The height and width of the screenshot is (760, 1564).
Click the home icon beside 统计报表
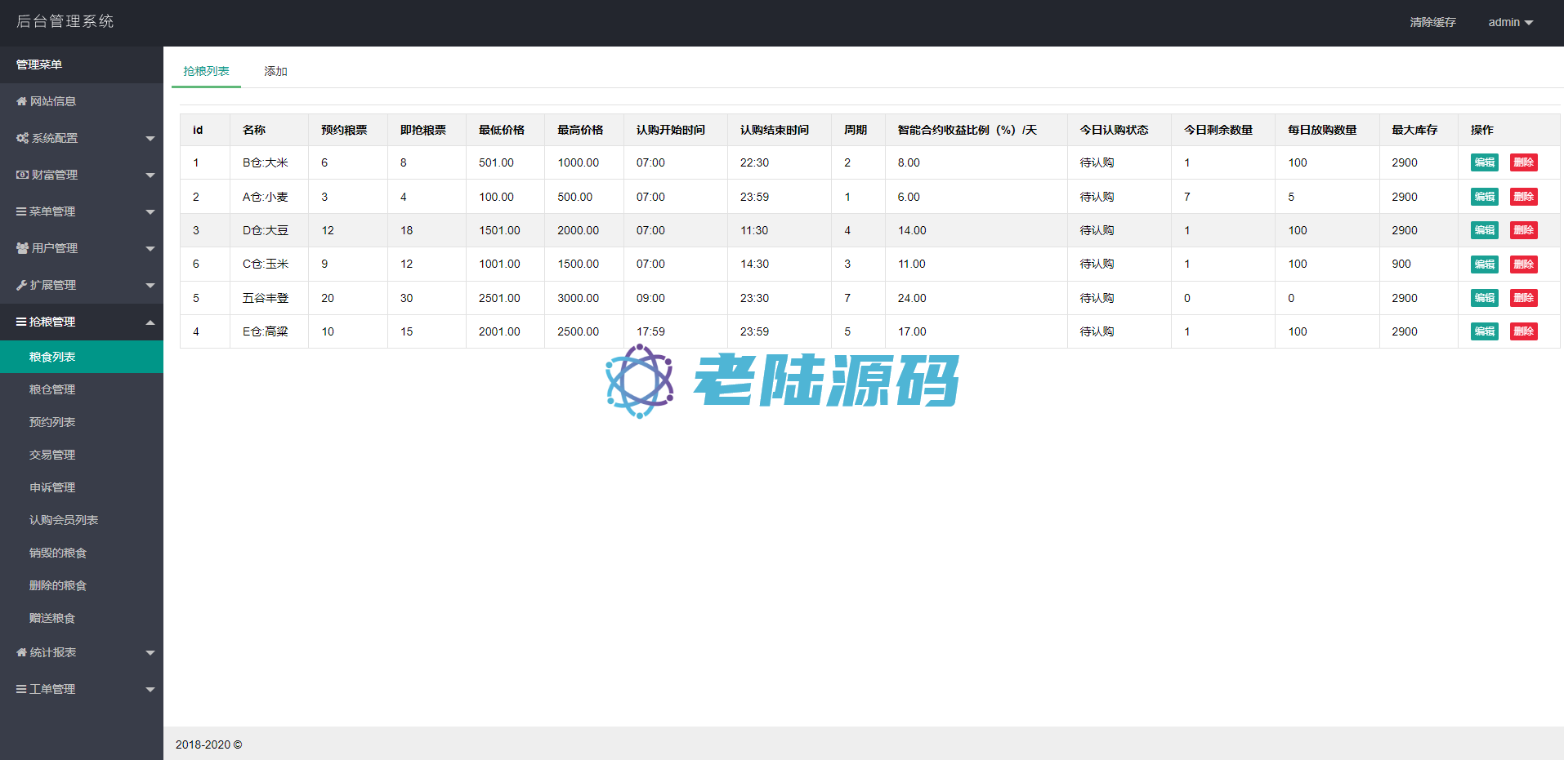21,652
